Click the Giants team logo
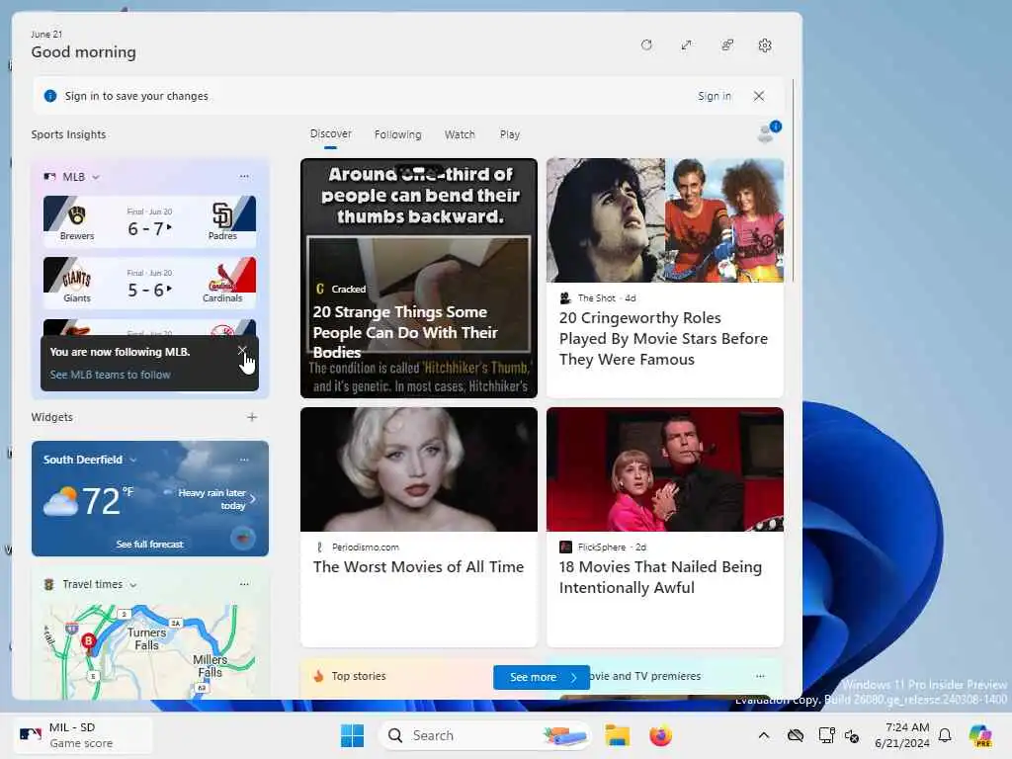This screenshot has height=759, width=1012. click(77, 278)
